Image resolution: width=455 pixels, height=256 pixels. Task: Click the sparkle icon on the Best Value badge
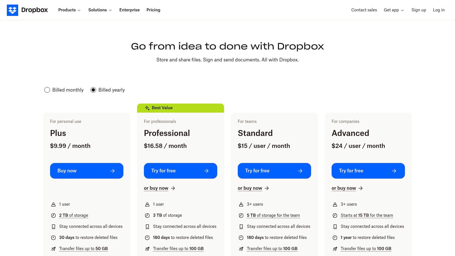tap(147, 108)
